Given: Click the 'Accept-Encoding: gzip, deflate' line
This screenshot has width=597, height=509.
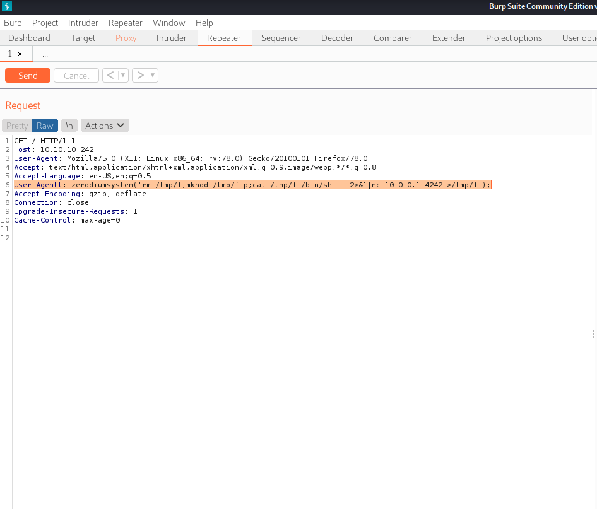Looking at the screenshot, I should click(80, 194).
